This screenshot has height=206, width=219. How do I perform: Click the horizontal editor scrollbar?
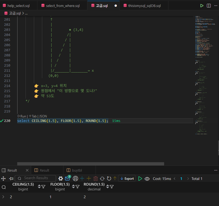[90, 164]
